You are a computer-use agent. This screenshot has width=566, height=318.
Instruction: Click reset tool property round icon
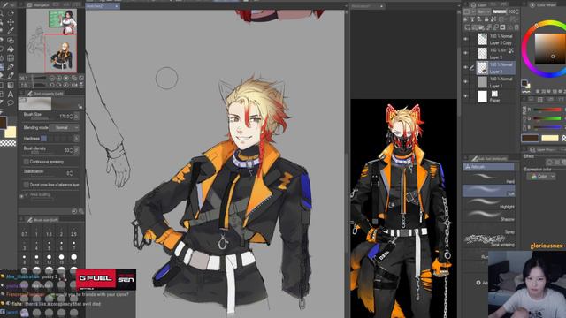(x=74, y=212)
